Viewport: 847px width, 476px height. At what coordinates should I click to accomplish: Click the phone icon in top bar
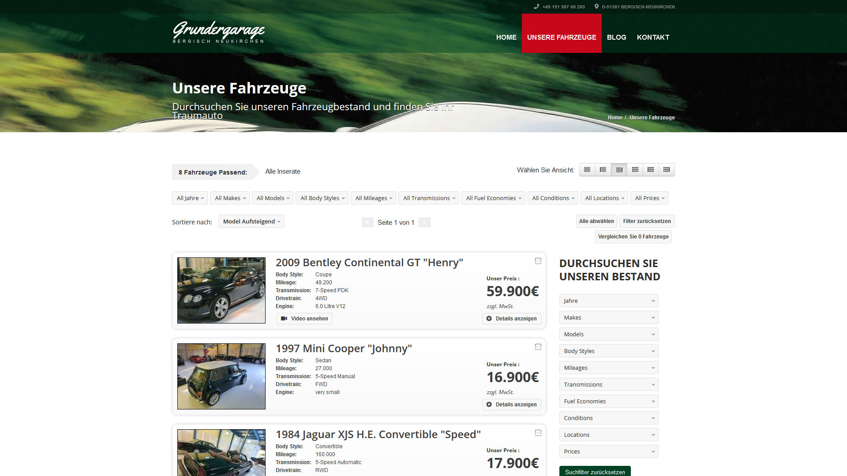point(536,7)
